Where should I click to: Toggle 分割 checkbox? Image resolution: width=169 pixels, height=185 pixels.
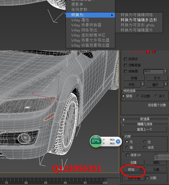click(147, 178)
